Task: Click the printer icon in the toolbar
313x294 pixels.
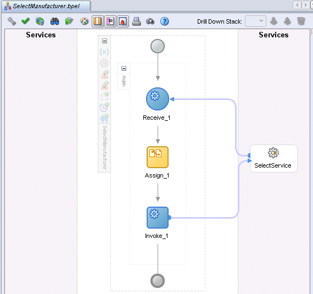Action: (136, 21)
